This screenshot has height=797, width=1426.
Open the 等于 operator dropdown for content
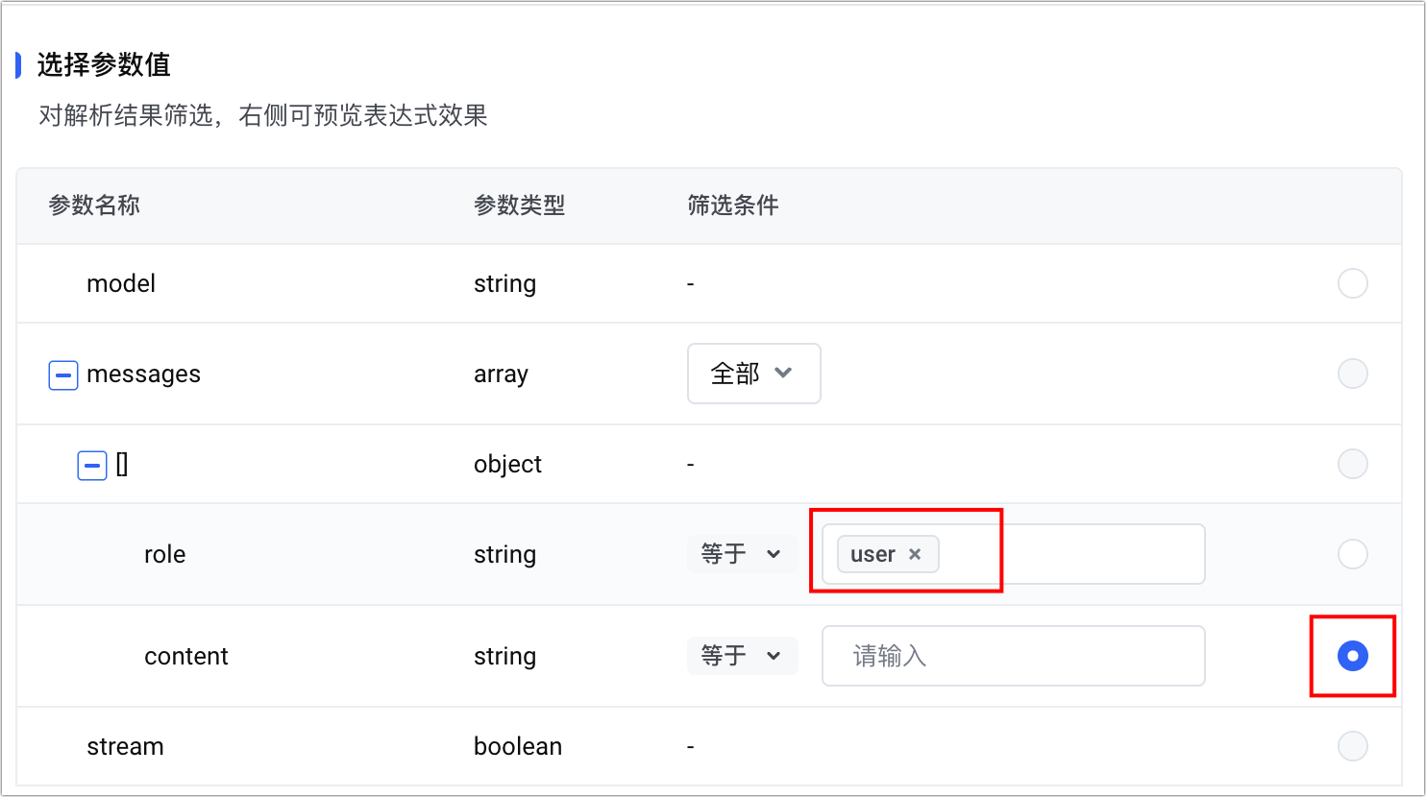pos(741,656)
